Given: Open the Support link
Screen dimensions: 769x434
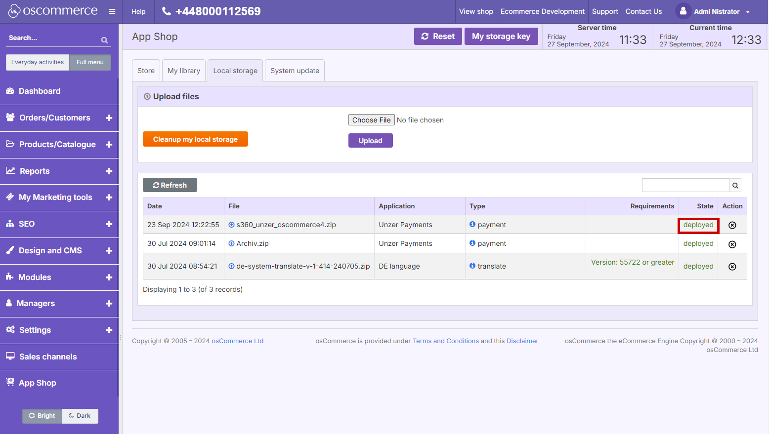Looking at the screenshot, I should [605, 11].
